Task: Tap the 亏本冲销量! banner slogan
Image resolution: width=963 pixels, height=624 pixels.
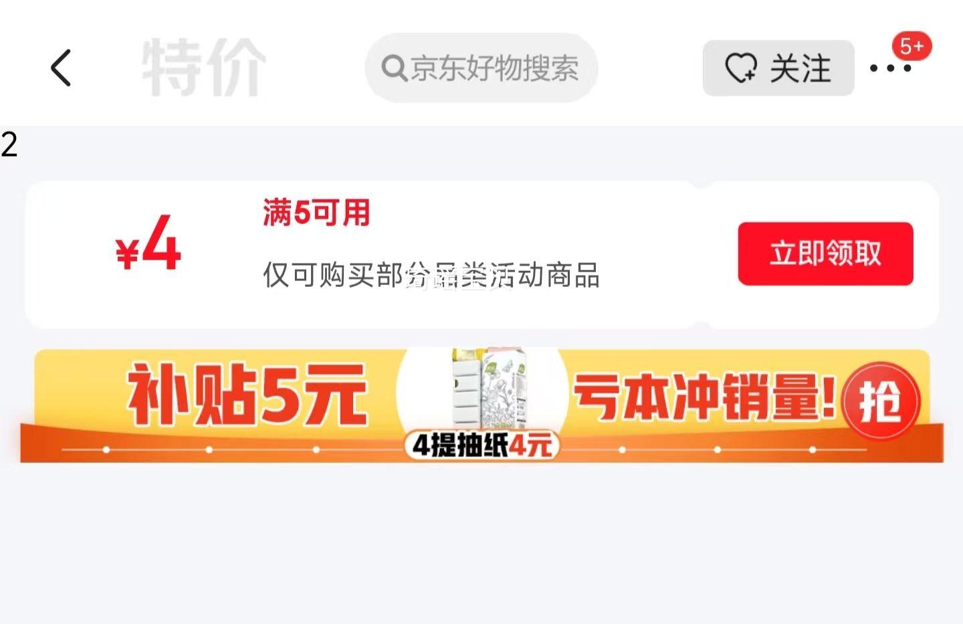Action: tap(704, 397)
